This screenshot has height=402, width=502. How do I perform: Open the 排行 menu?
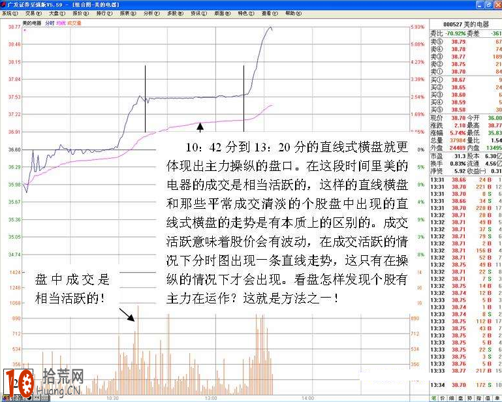tap(104, 14)
